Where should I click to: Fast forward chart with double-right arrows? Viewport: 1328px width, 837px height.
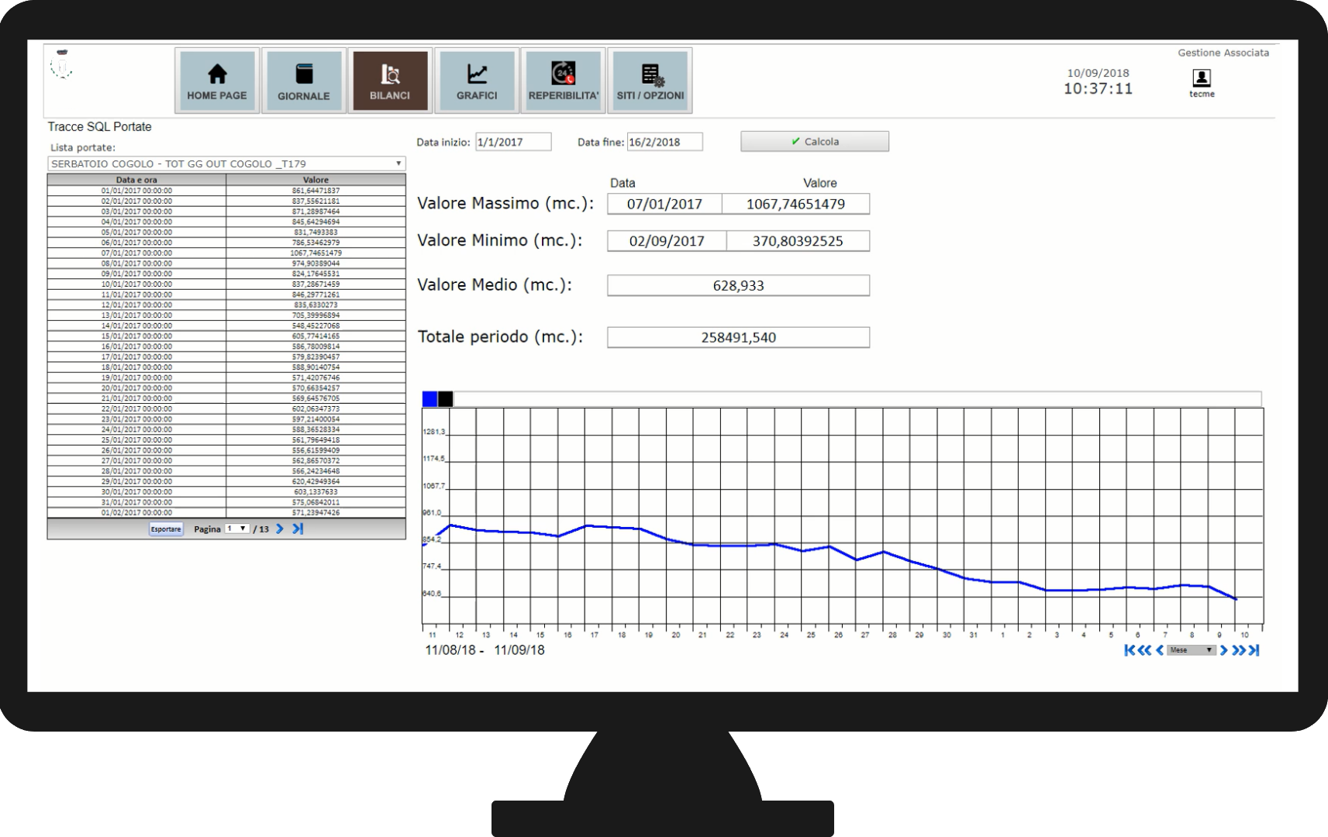coord(1239,650)
